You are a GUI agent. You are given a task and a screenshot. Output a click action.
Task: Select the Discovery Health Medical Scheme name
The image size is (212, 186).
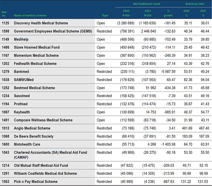[x=41, y=23]
